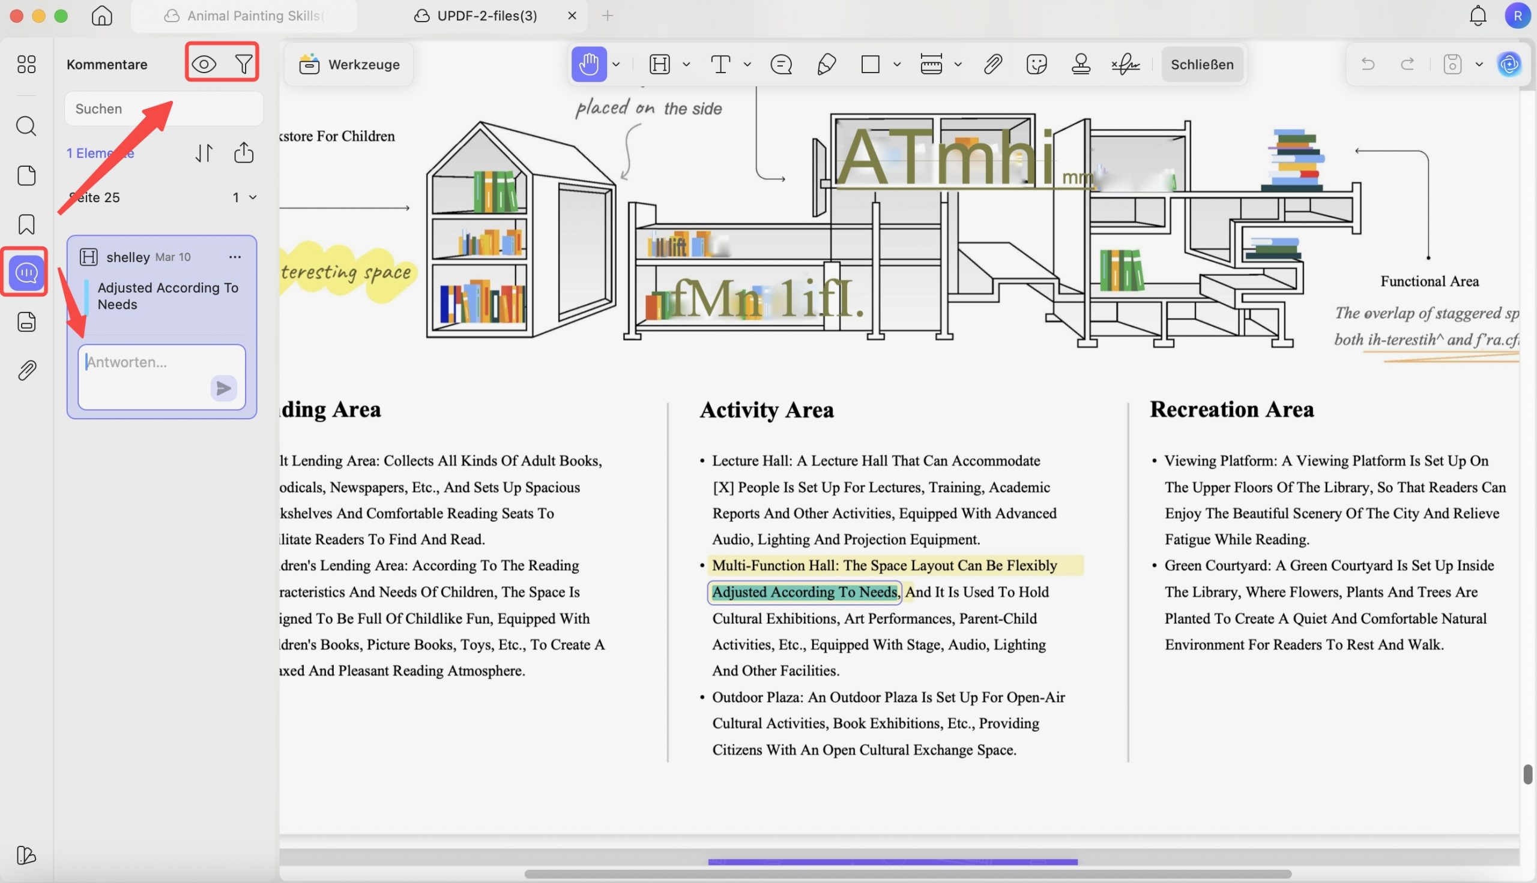Close the UPDF-2-files(3) tab
1537x883 pixels.
click(x=572, y=16)
